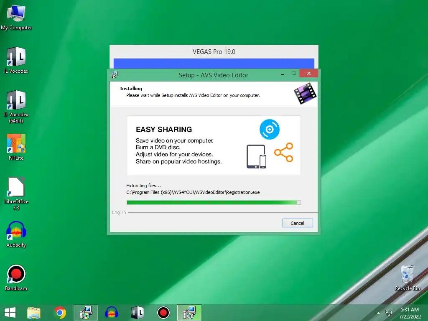The height and width of the screenshot is (321, 428).
Task: Open IL Vocodex taskbar icon
Action: 137,313
